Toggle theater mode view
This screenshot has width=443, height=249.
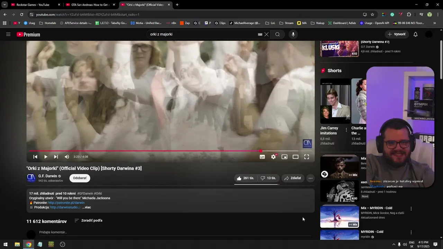pos(296,157)
